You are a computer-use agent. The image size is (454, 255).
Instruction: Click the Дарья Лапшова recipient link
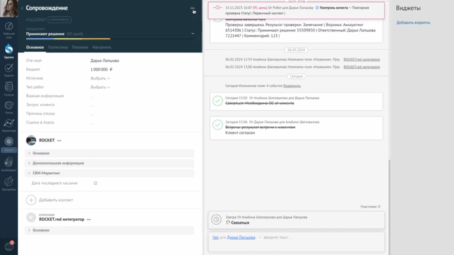241,237
